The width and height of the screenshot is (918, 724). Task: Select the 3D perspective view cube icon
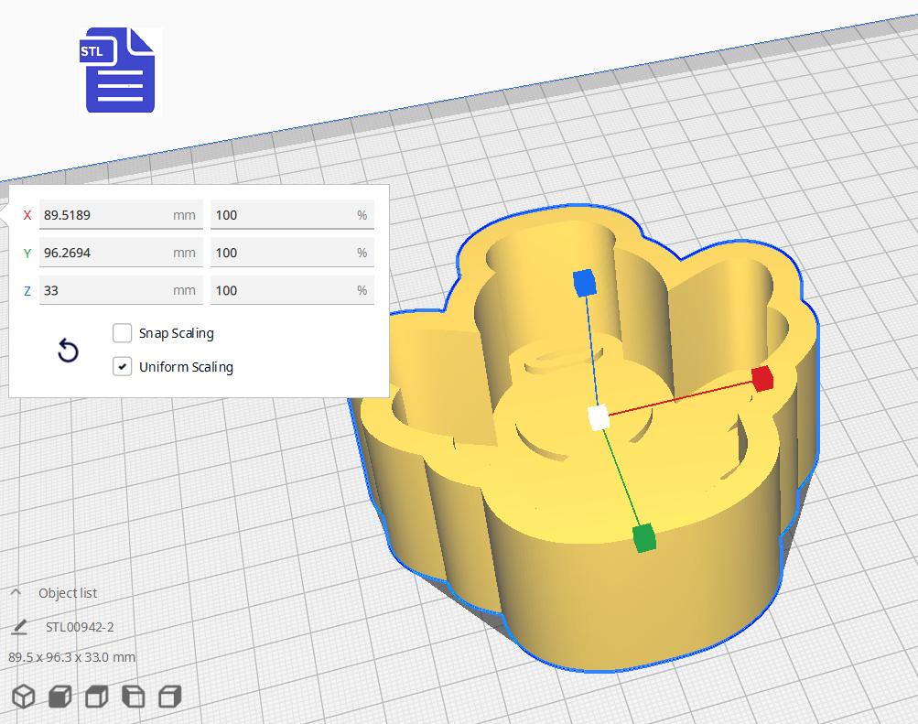(x=24, y=696)
